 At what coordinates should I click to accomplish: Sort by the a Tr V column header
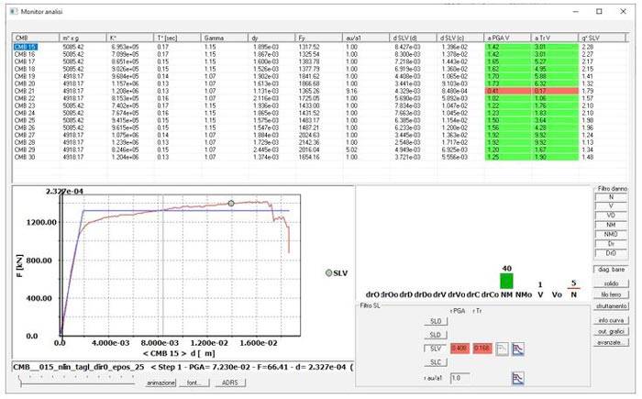[x=554, y=38]
